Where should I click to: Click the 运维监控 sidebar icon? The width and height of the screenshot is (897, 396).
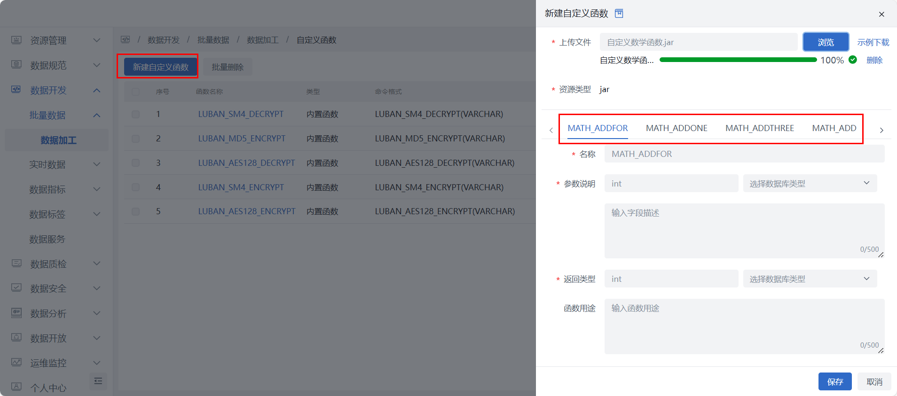click(16, 363)
